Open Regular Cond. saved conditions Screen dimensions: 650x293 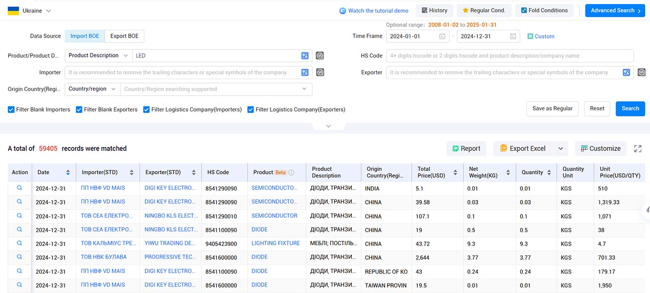pos(484,10)
